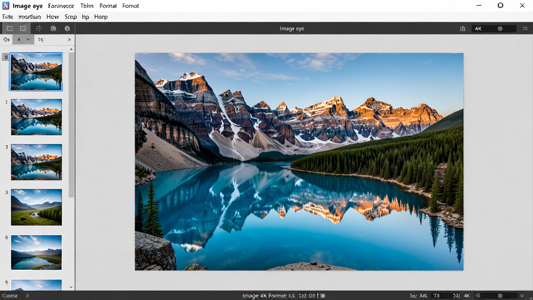Click the play arrow next to Game in the status bar
Image resolution: width=533 pixels, height=300 pixels.
click(28, 296)
